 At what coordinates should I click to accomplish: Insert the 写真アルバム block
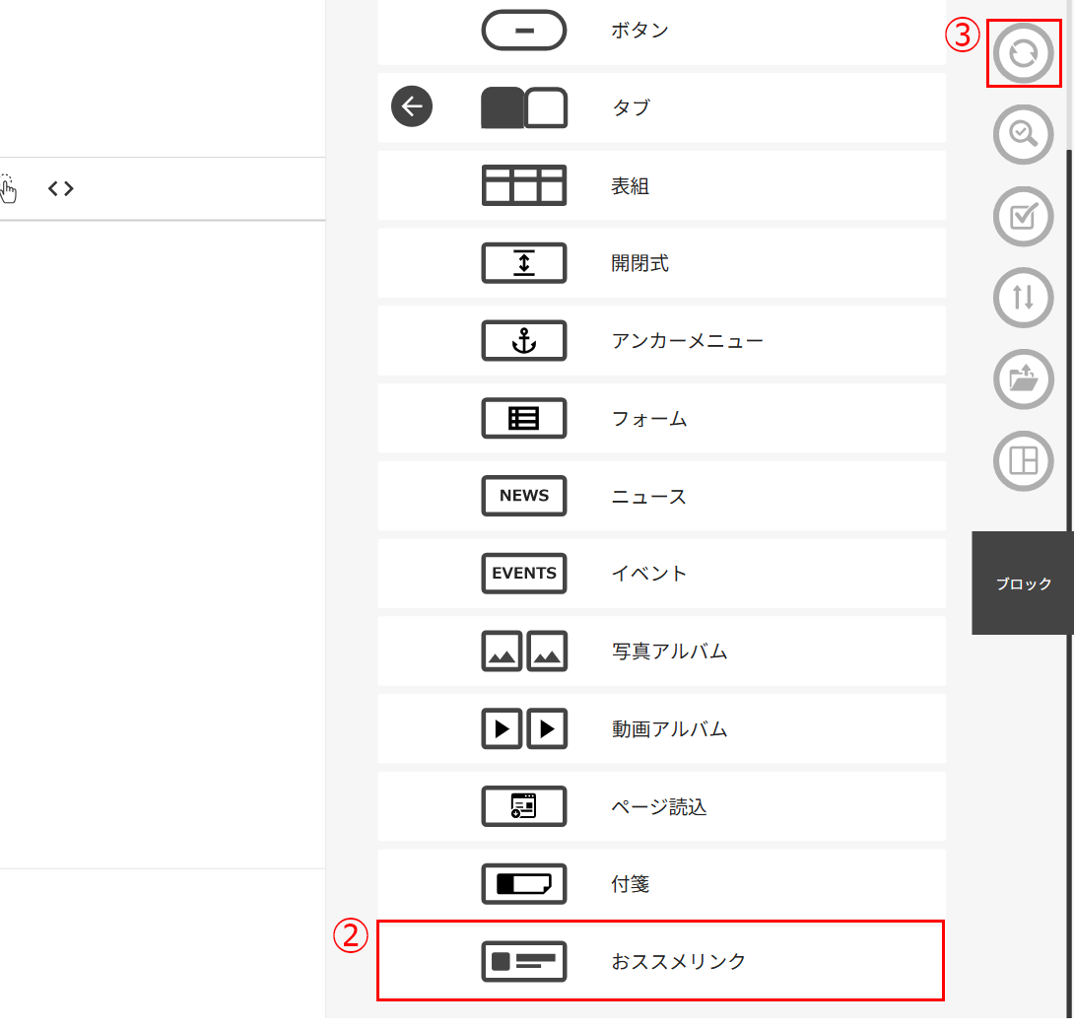(661, 651)
